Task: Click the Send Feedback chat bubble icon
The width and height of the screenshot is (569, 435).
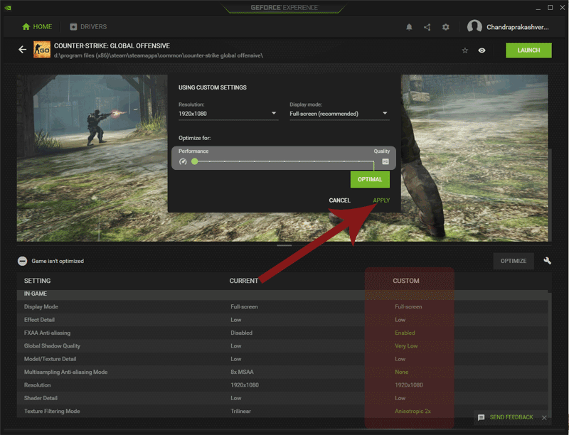Action: tap(482, 417)
